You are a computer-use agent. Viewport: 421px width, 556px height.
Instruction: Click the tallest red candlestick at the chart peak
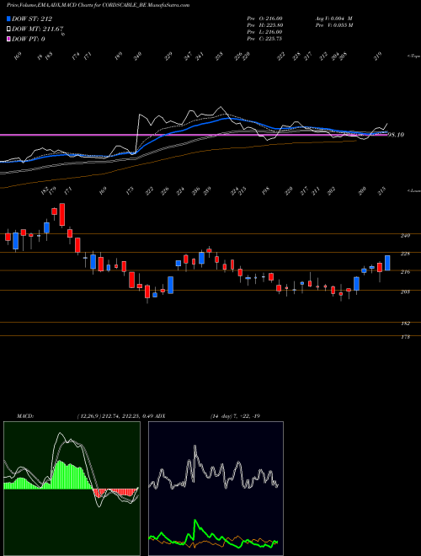point(62,215)
